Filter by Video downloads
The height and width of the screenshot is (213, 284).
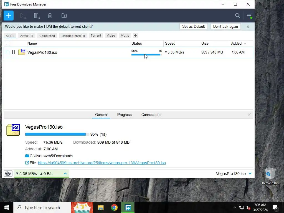[x=111, y=35]
